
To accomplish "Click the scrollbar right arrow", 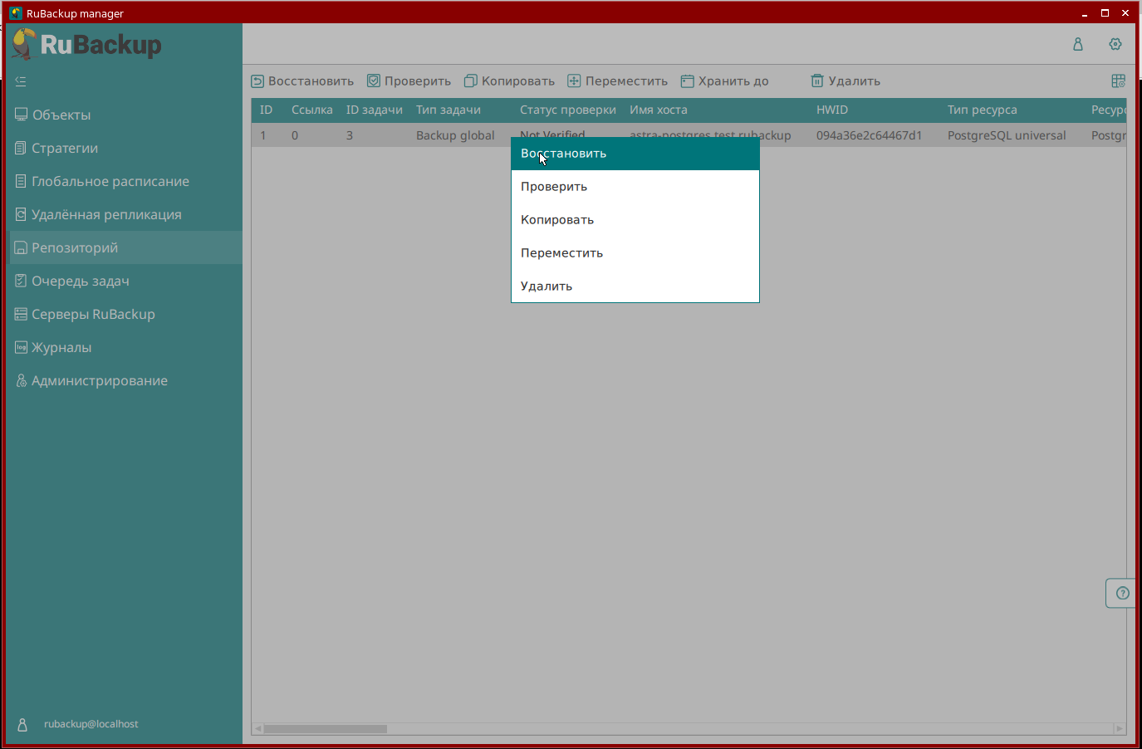I will pyautogui.click(x=1120, y=729).
